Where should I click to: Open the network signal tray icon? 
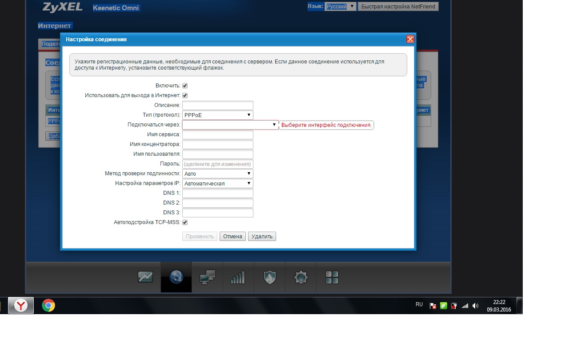tap(465, 306)
